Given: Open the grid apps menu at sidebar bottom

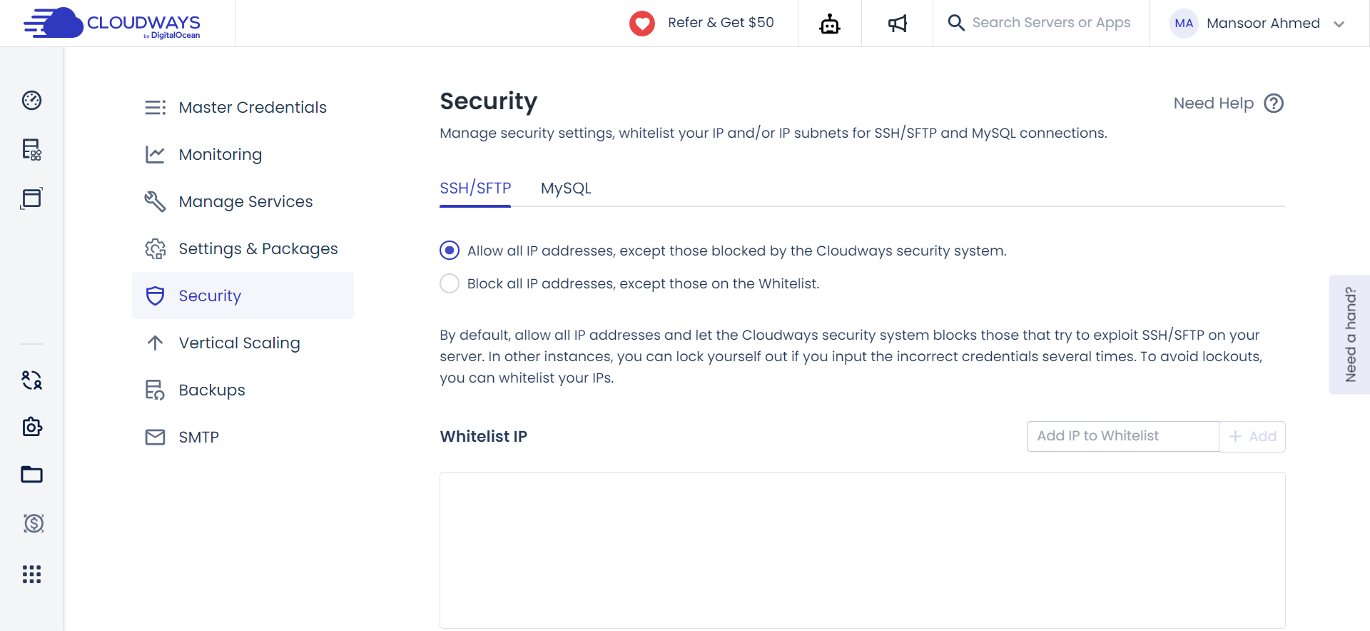Looking at the screenshot, I should tap(31, 575).
